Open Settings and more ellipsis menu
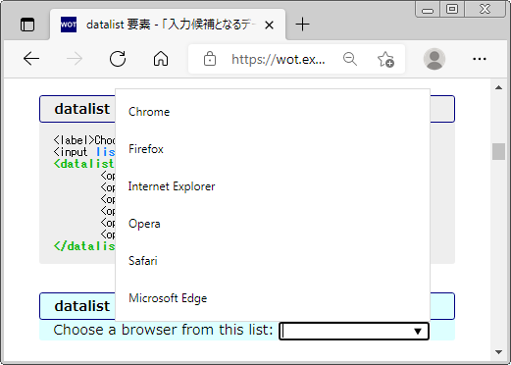This screenshot has width=511, height=365. (x=480, y=59)
